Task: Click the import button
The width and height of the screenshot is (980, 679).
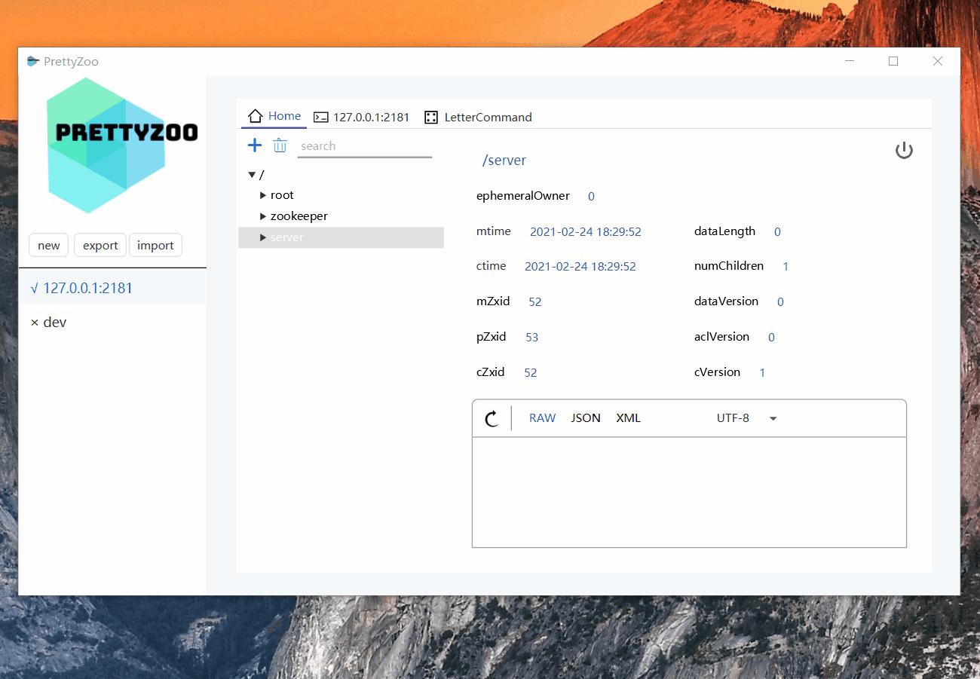Action: point(155,245)
